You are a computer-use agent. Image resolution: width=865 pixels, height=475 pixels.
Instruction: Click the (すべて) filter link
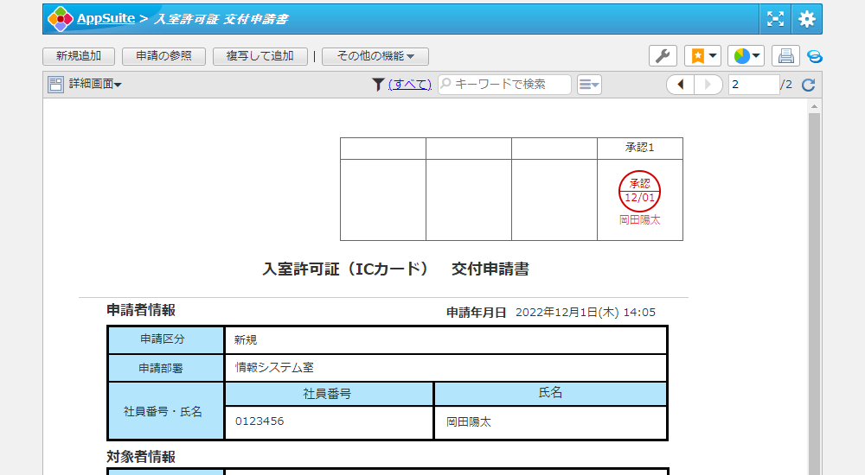point(409,85)
